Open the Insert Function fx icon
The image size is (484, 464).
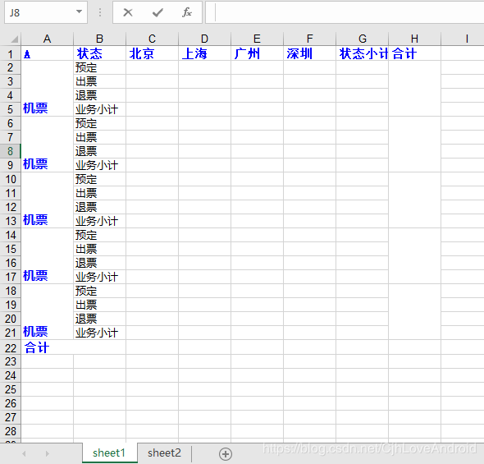point(187,12)
